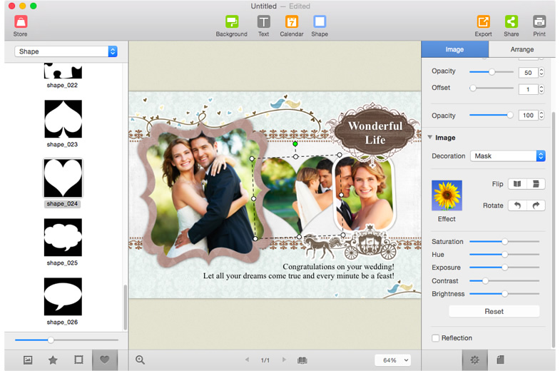Click the shape list scrollbar

coord(125,307)
